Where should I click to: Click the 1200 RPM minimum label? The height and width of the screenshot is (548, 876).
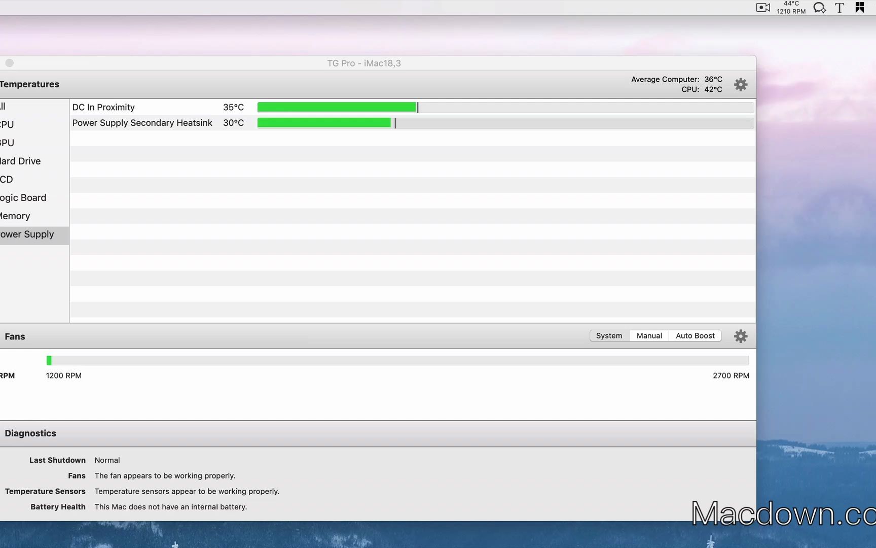coord(63,375)
